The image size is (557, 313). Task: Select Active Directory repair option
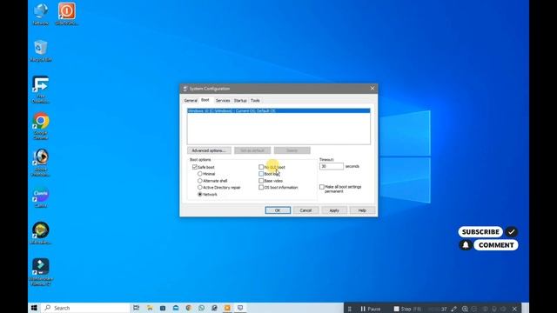tap(200, 188)
